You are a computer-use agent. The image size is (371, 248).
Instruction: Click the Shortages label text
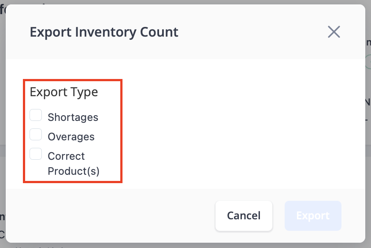(73, 117)
